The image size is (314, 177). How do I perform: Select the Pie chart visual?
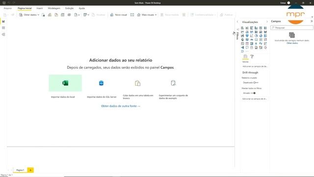click(x=256, y=36)
